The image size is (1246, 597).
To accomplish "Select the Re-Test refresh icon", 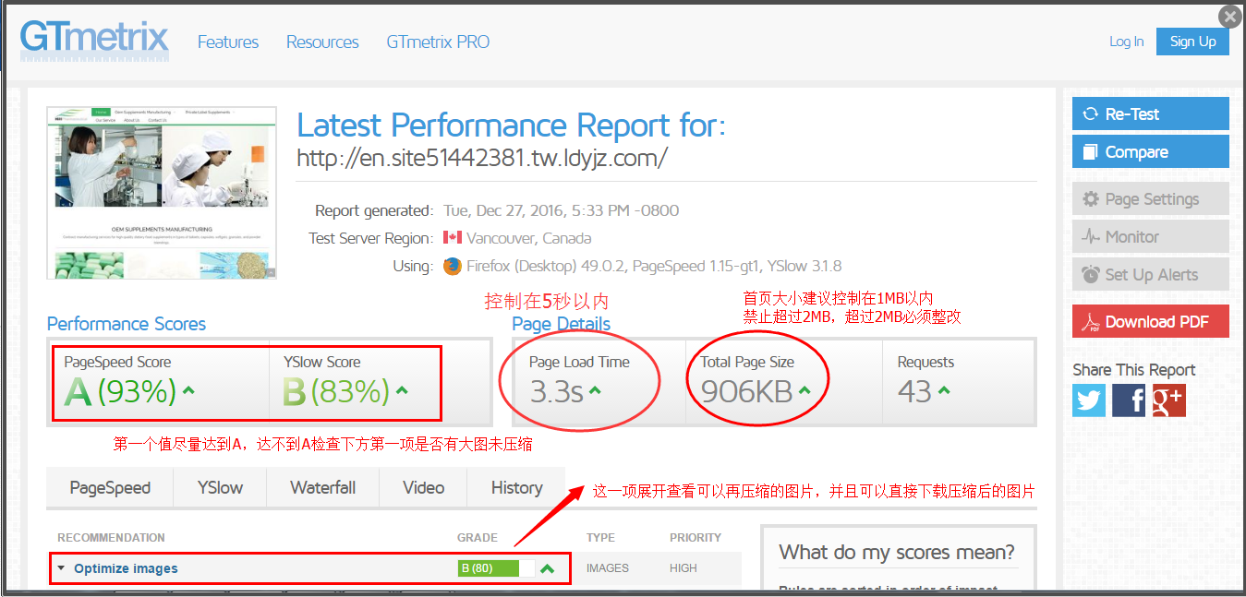I will click(1093, 113).
